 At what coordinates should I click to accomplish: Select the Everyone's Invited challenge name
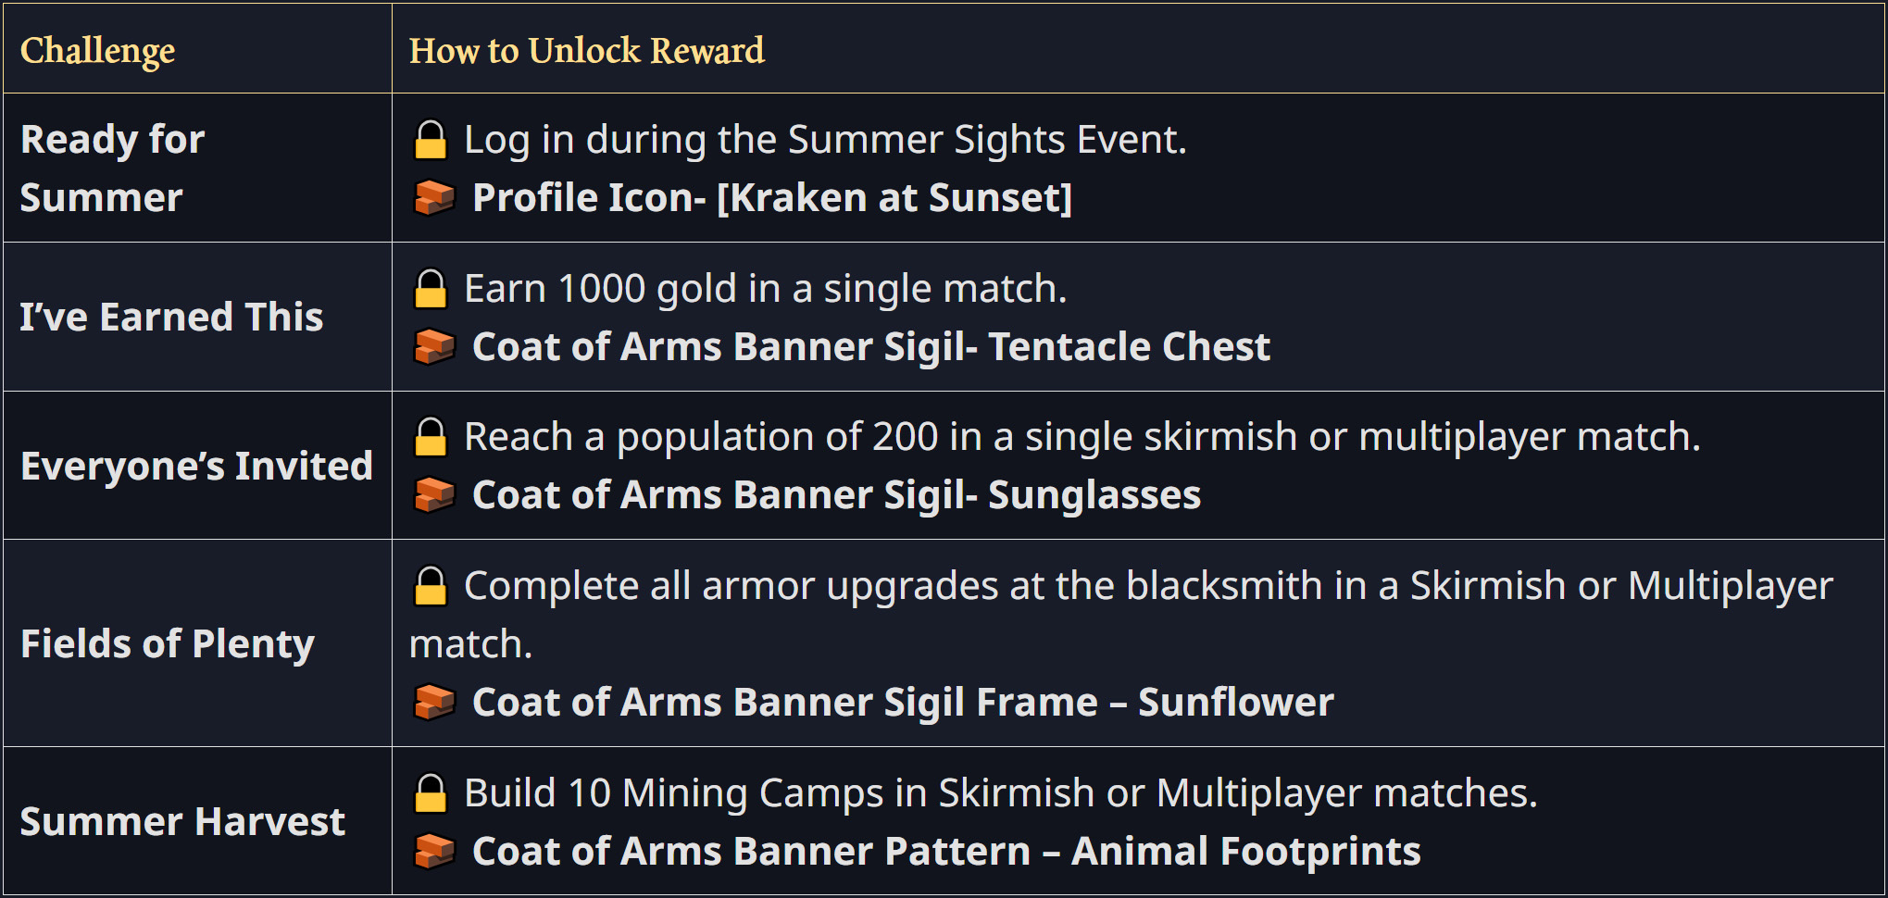[x=196, y=466]
